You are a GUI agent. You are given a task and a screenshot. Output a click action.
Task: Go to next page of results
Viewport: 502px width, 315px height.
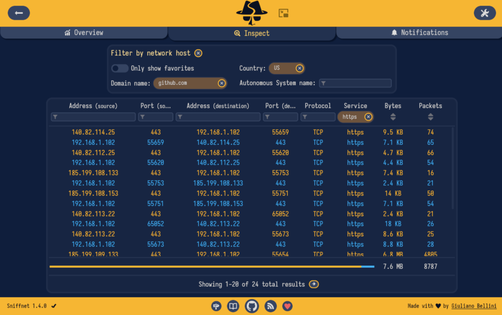click(314, 284)
